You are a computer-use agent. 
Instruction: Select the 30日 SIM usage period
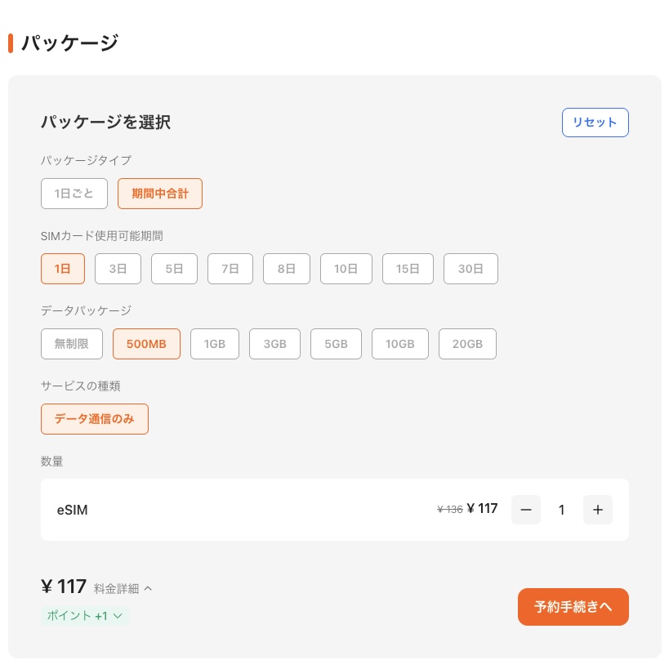pyautogui.click(x=471, y=269)
